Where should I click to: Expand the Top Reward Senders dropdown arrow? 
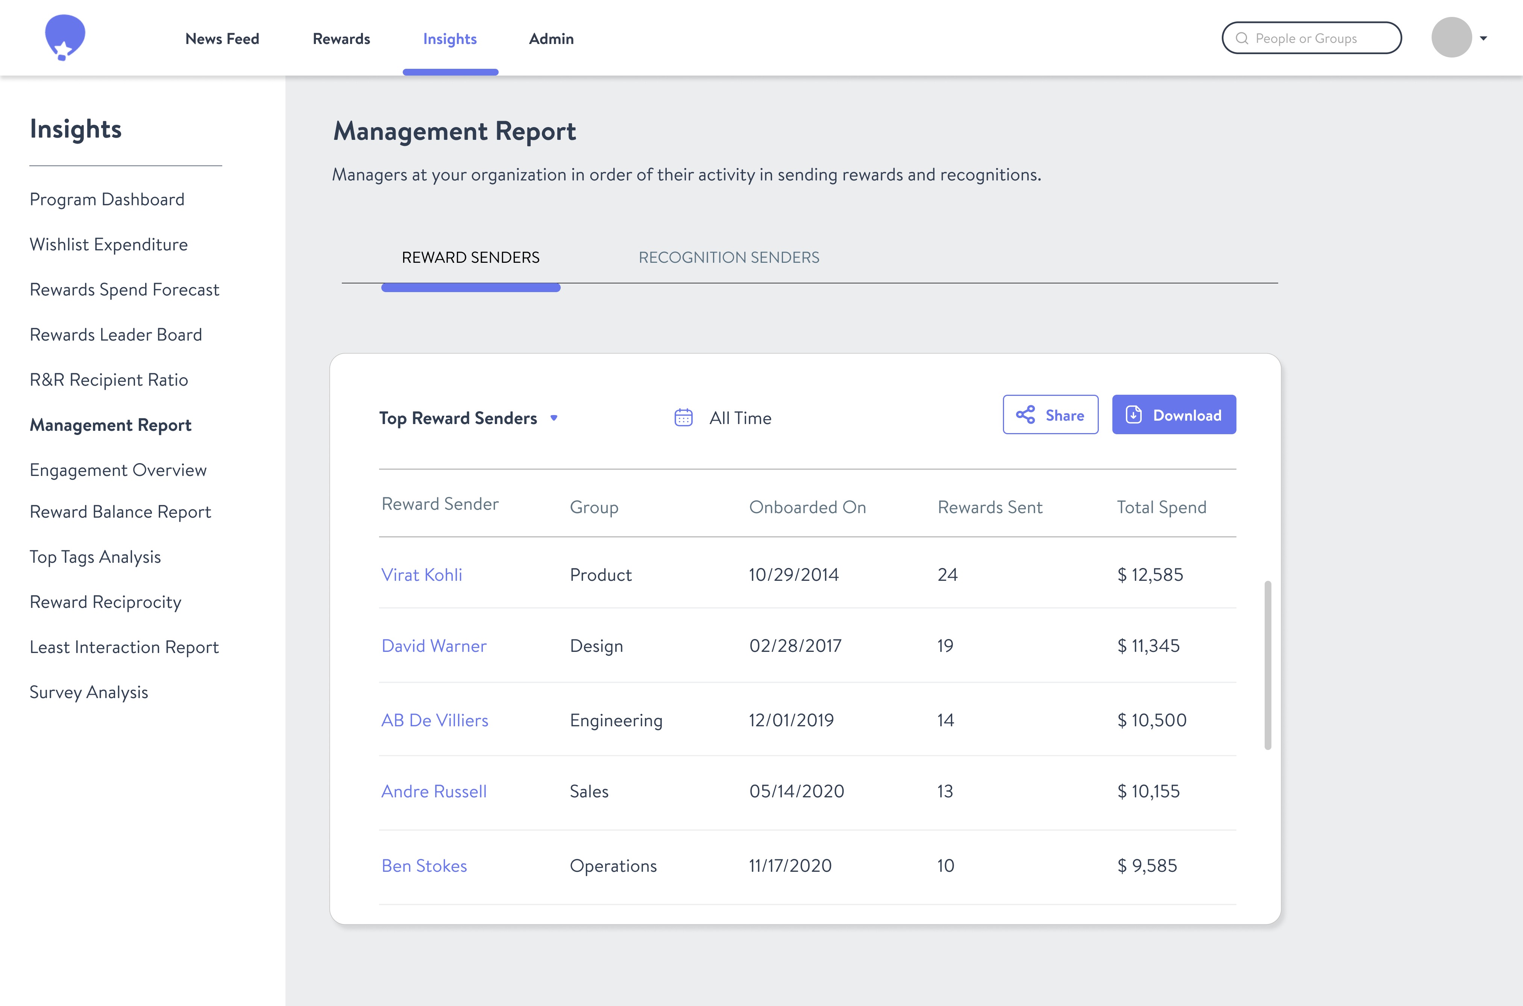[554, 418]
